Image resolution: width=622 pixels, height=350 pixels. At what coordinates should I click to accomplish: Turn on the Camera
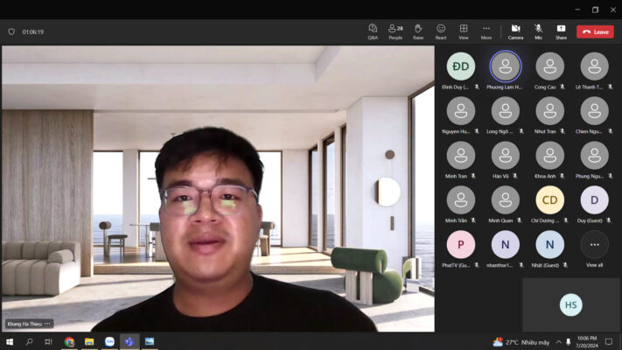click(515, 31)
